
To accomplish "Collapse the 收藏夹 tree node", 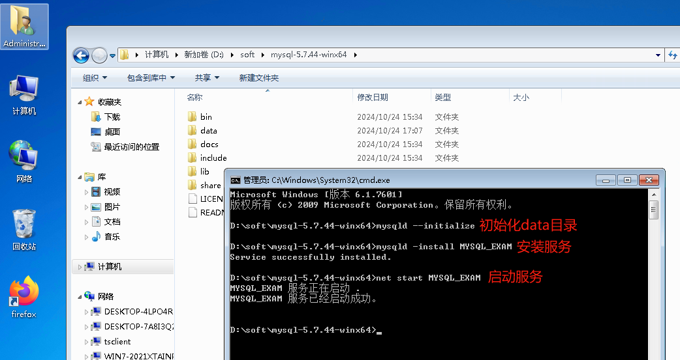I will pyautogui.click(x=80, y=102).
